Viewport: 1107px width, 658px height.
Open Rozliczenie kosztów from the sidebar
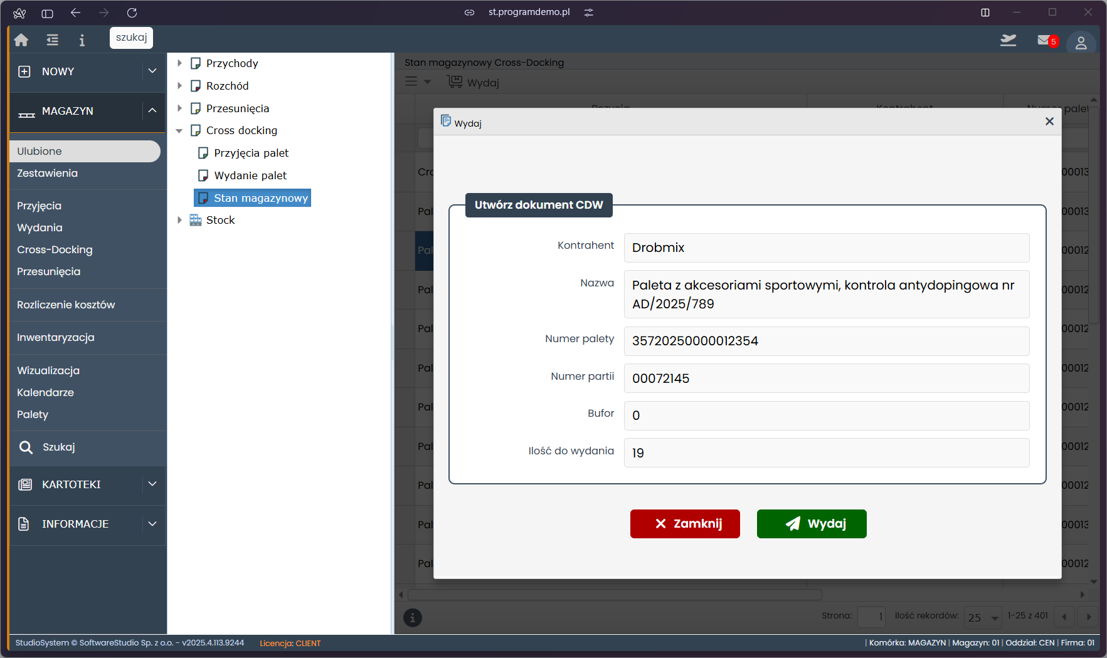(x=66, y=305)
